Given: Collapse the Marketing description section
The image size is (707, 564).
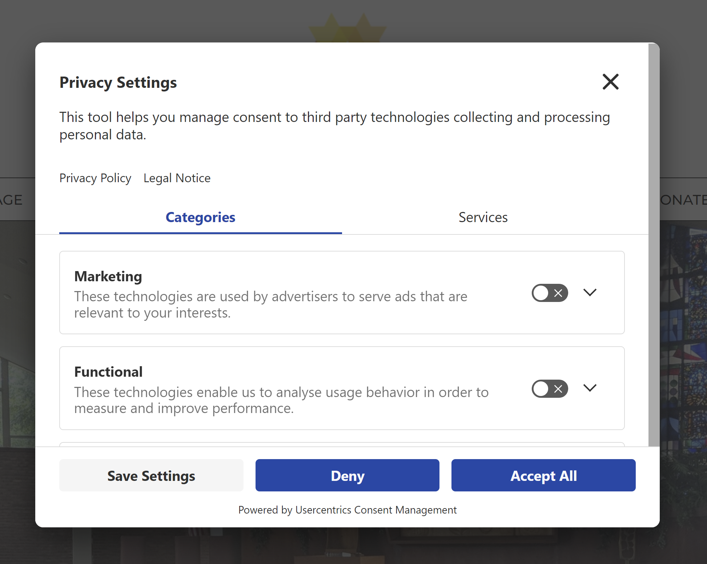Looking at the screenshot, I should 590,293.
